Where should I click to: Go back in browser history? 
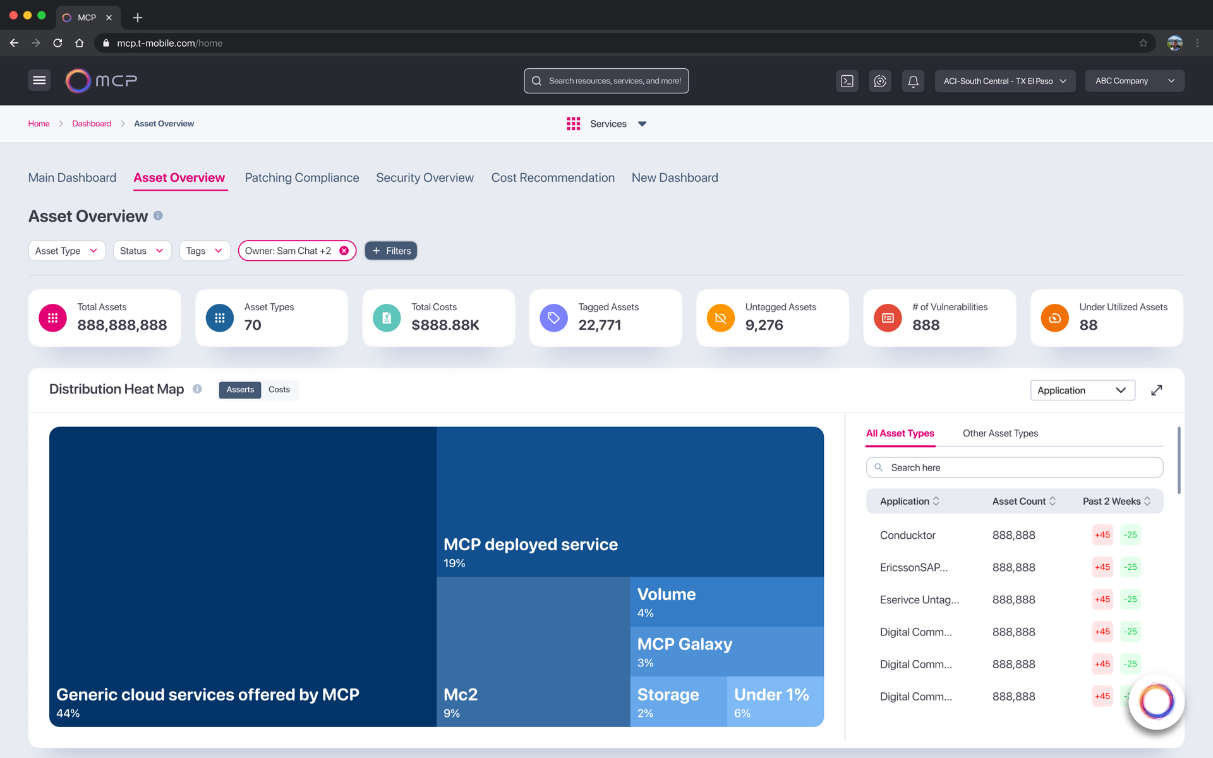click(14, 43)
